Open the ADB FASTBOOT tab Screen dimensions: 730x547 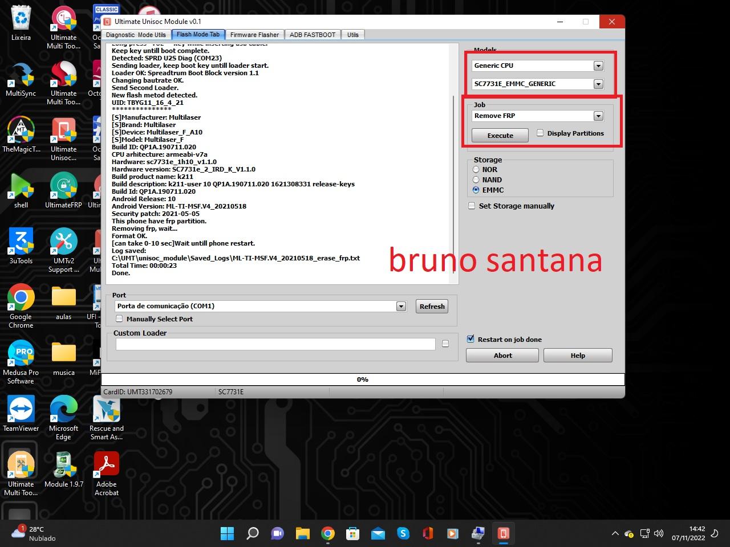[x=313, y=35]
